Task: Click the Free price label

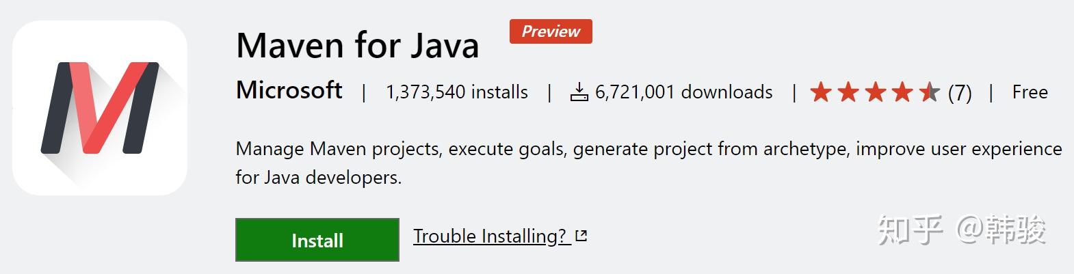Action: click(x=1030, y=92)
